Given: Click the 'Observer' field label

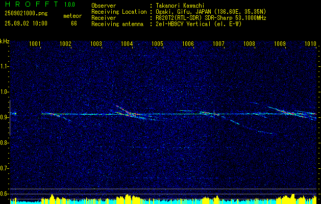Looking at the screenshot, I should click(x=104, y=6).
